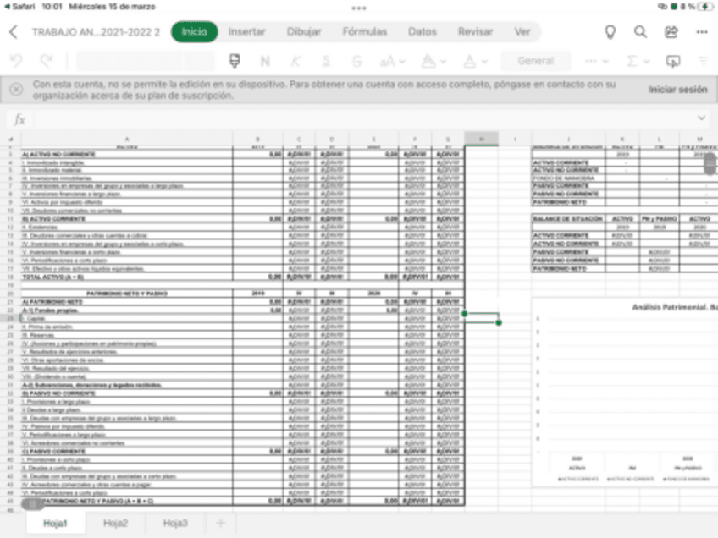Tap the lightbulb help icon

[610, 32]
